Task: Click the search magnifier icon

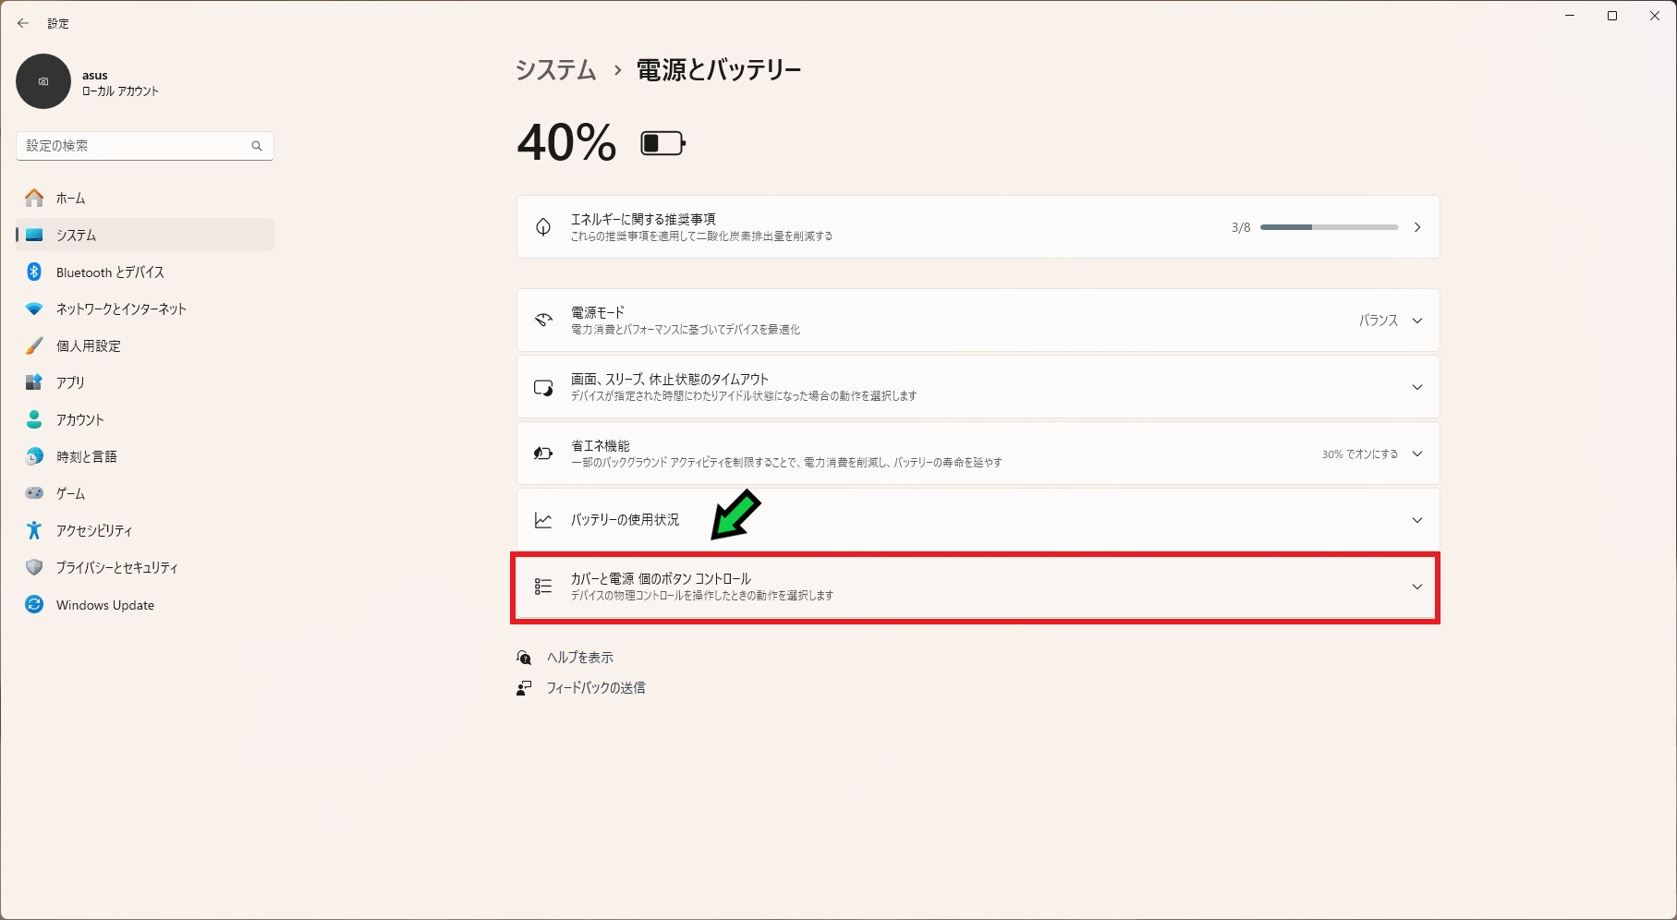Action: point(257,146)
